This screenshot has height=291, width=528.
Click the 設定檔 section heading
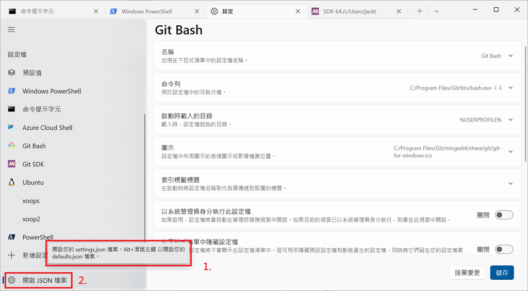[17, 55]
